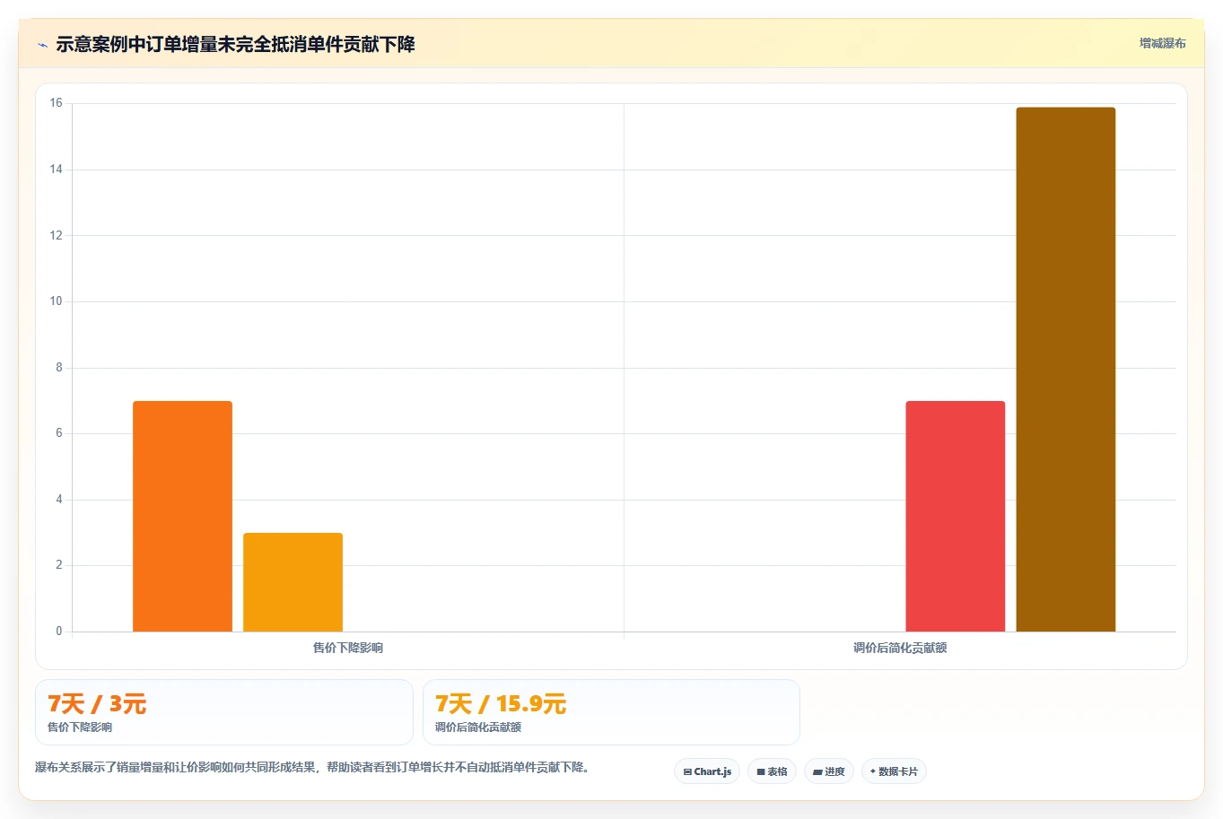Click the 调价后简化贡献额 caption in second card

pyautogui.click(x=478, y=728)
